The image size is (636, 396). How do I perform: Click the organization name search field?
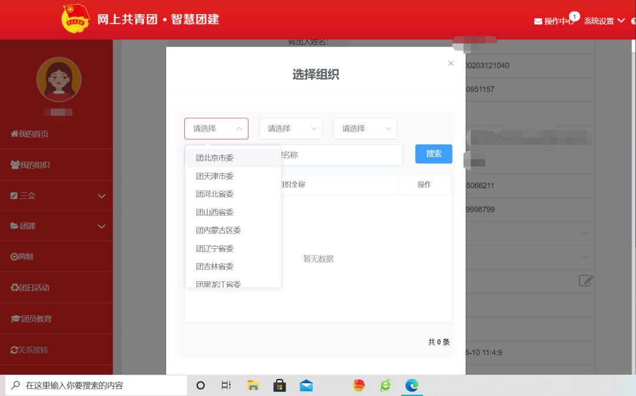point(342,155)
